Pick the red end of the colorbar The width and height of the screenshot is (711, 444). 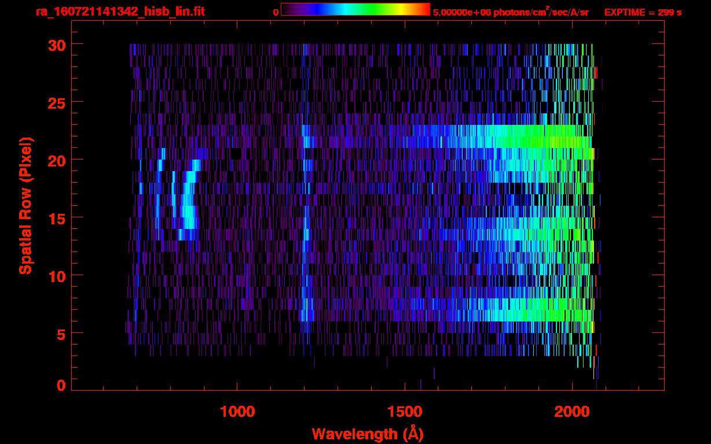[426, 9]
